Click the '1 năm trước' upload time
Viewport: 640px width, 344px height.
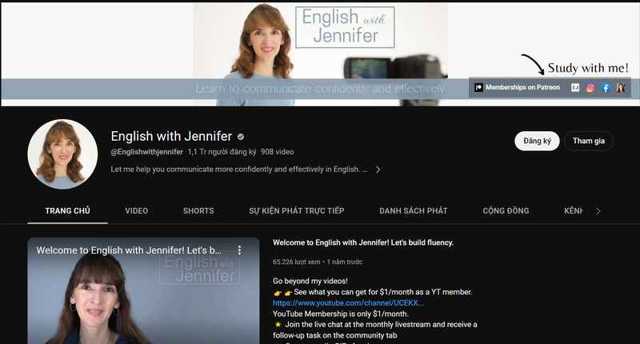click(x=345, y=262)
